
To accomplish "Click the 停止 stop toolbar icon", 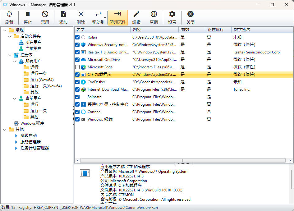I will pos(28,14).
